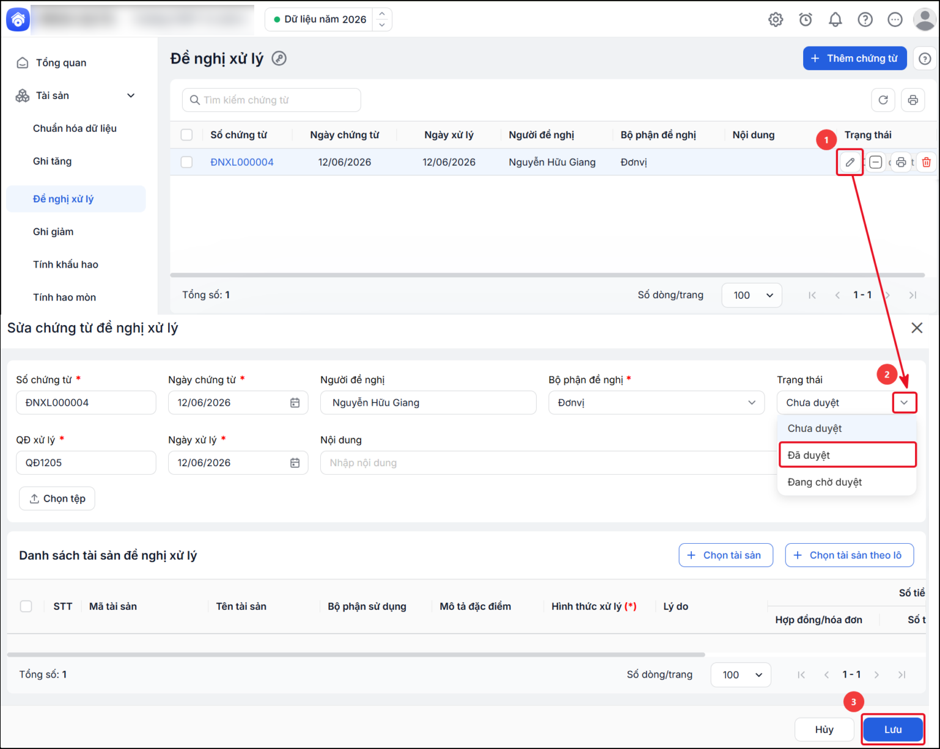
Task: Click Số chứng từ input field
Action: tap(86, 403)
